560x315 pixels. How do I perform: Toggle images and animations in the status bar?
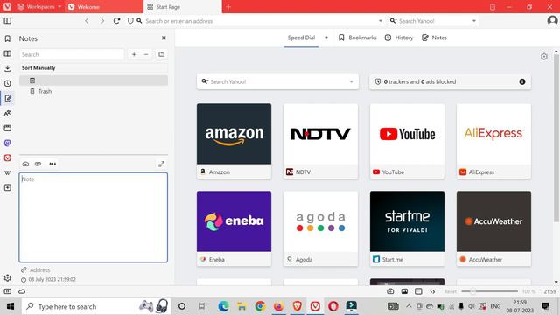404,291
